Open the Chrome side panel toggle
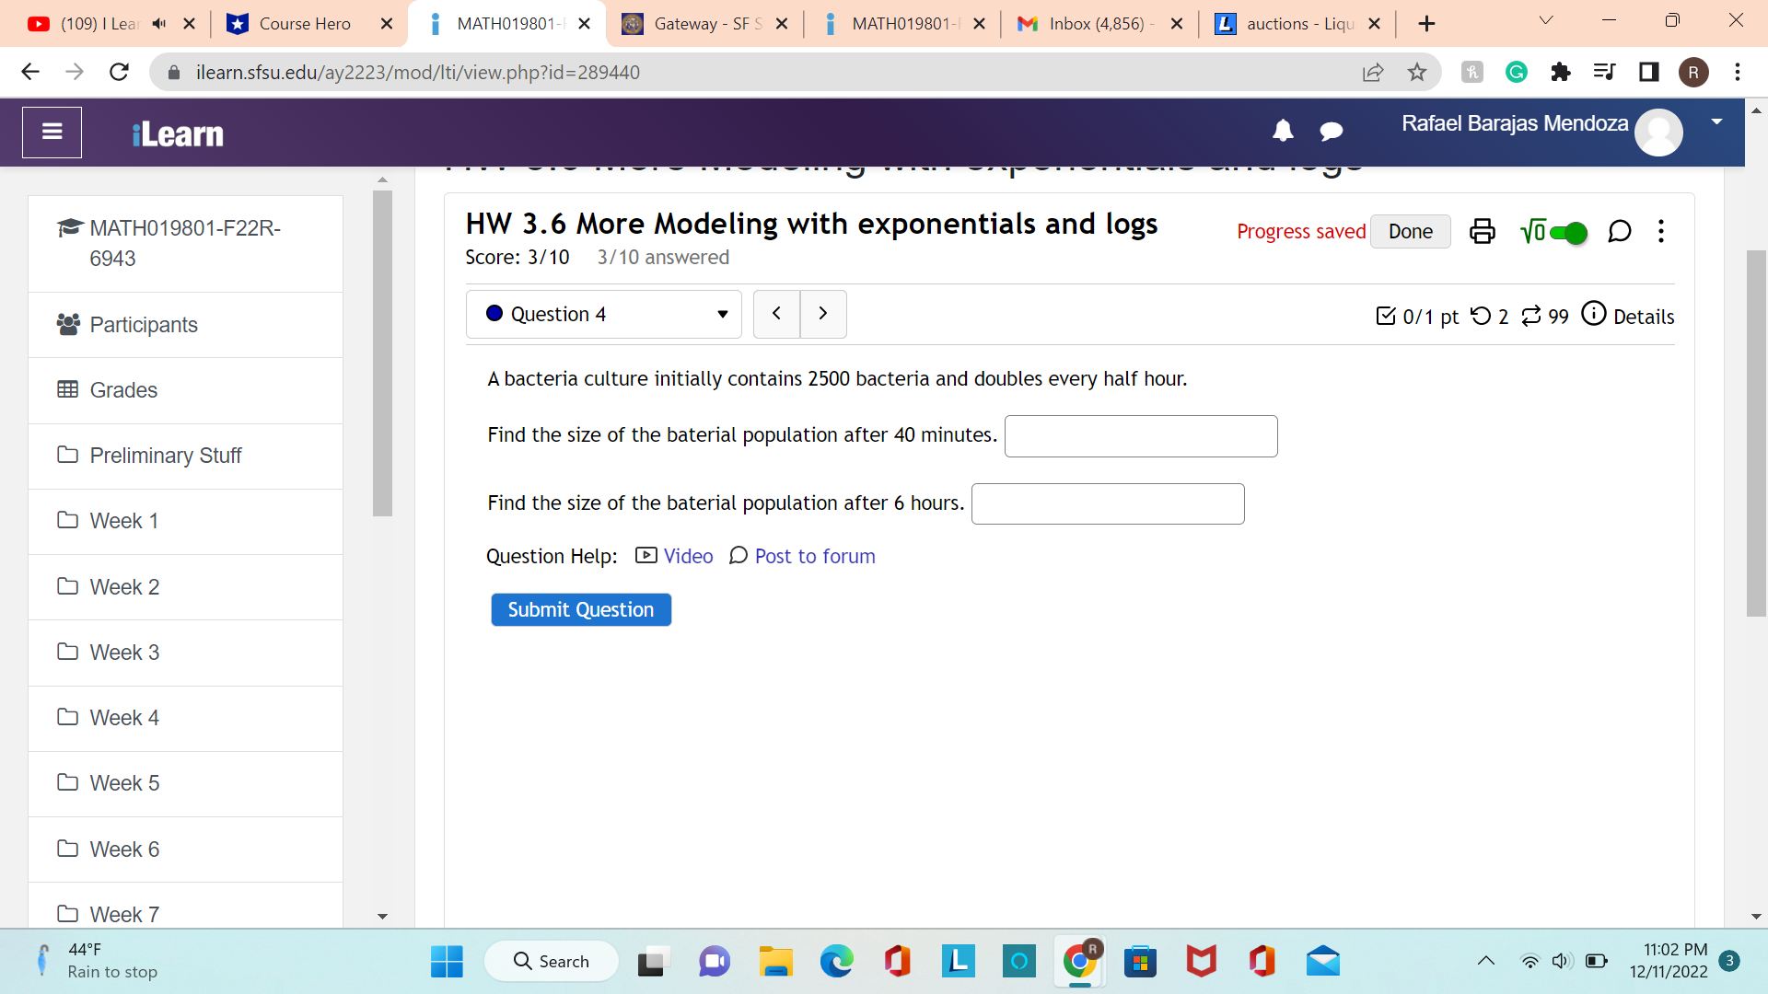The image size is (1768, 994). coord(1648,72)
